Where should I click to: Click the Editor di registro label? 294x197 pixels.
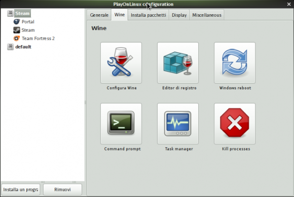[x=179, y=88]
